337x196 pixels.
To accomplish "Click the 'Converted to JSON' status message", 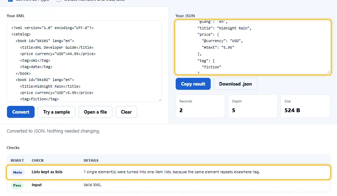I will 53,131.
